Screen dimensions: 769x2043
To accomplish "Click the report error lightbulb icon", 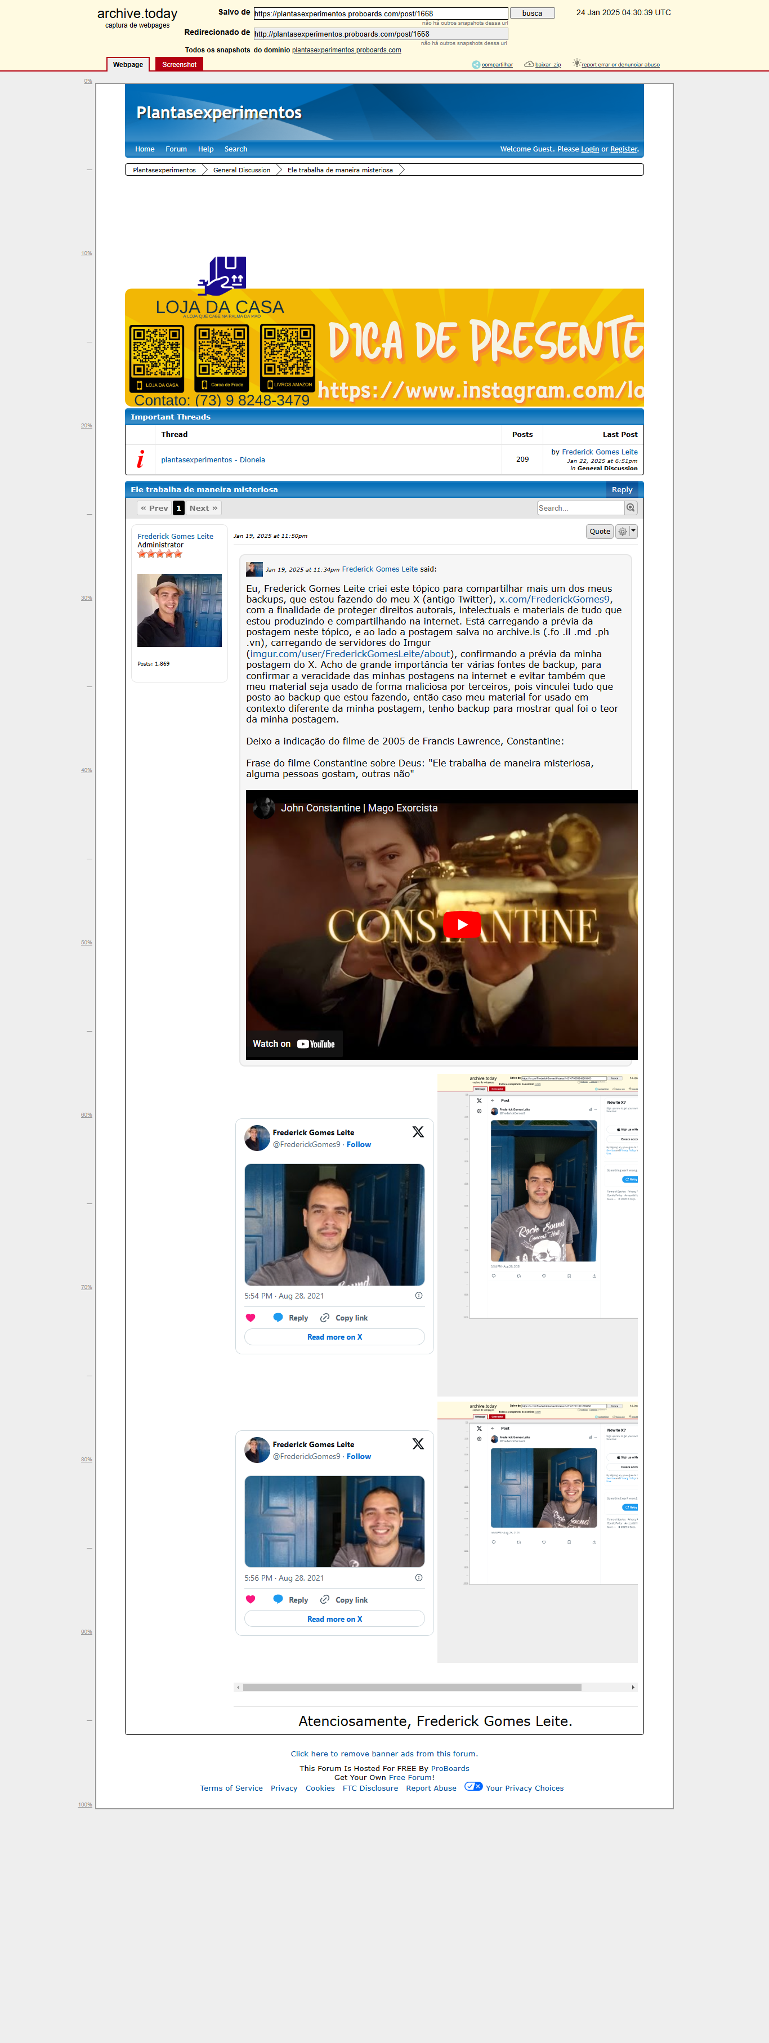I will click(576, 64).
